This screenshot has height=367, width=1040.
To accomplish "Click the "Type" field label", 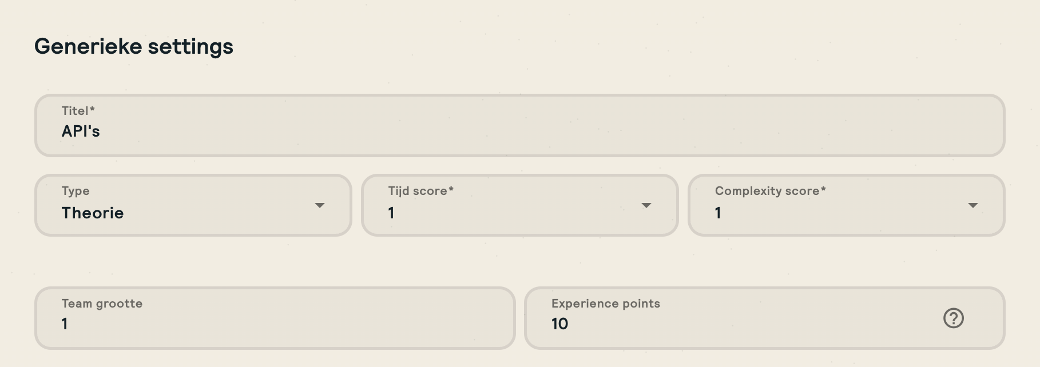I will coord(76,191).
